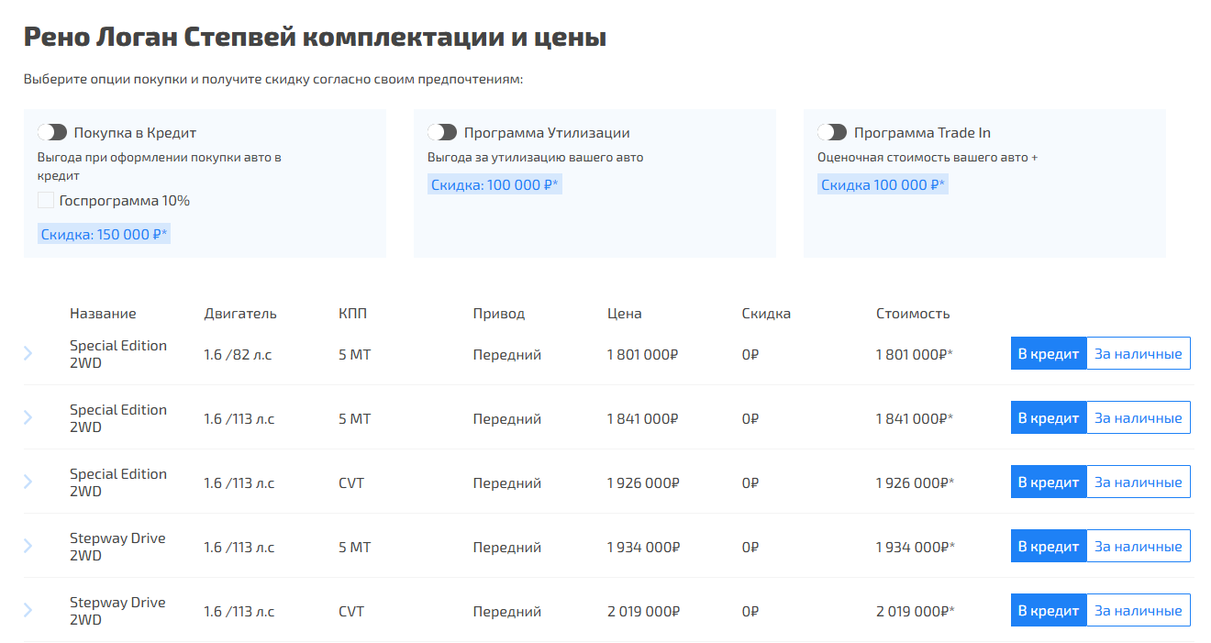The height and width of the screenshot is (643, 1211).
Task: Expand the 2 019 000₽ Stepway Drive row
Action: [x=28, y=610]
